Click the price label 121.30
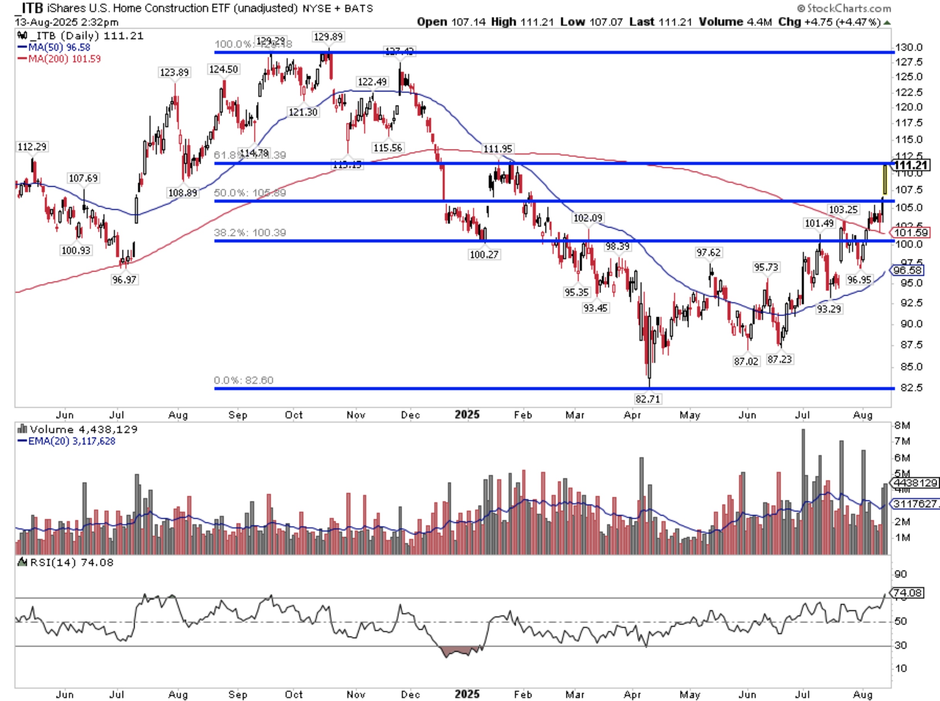Screen dimensions: 940x701 point(303,113)
